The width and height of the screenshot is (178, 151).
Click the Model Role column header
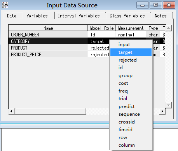[x=102, y=28]
